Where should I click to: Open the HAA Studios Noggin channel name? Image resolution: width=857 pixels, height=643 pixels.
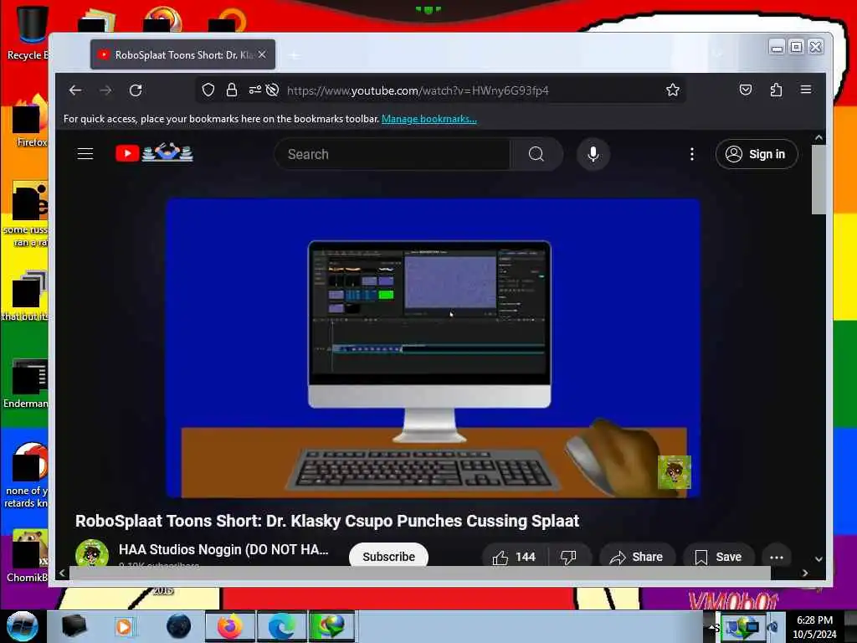coord(223,549)
